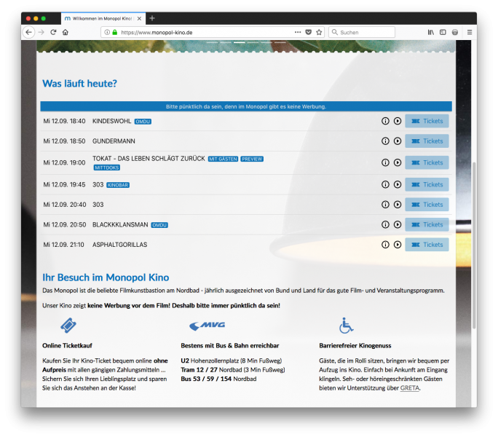Click the MVG logo
Viewport: 498px width, 437px height.
tap(207, 326)
